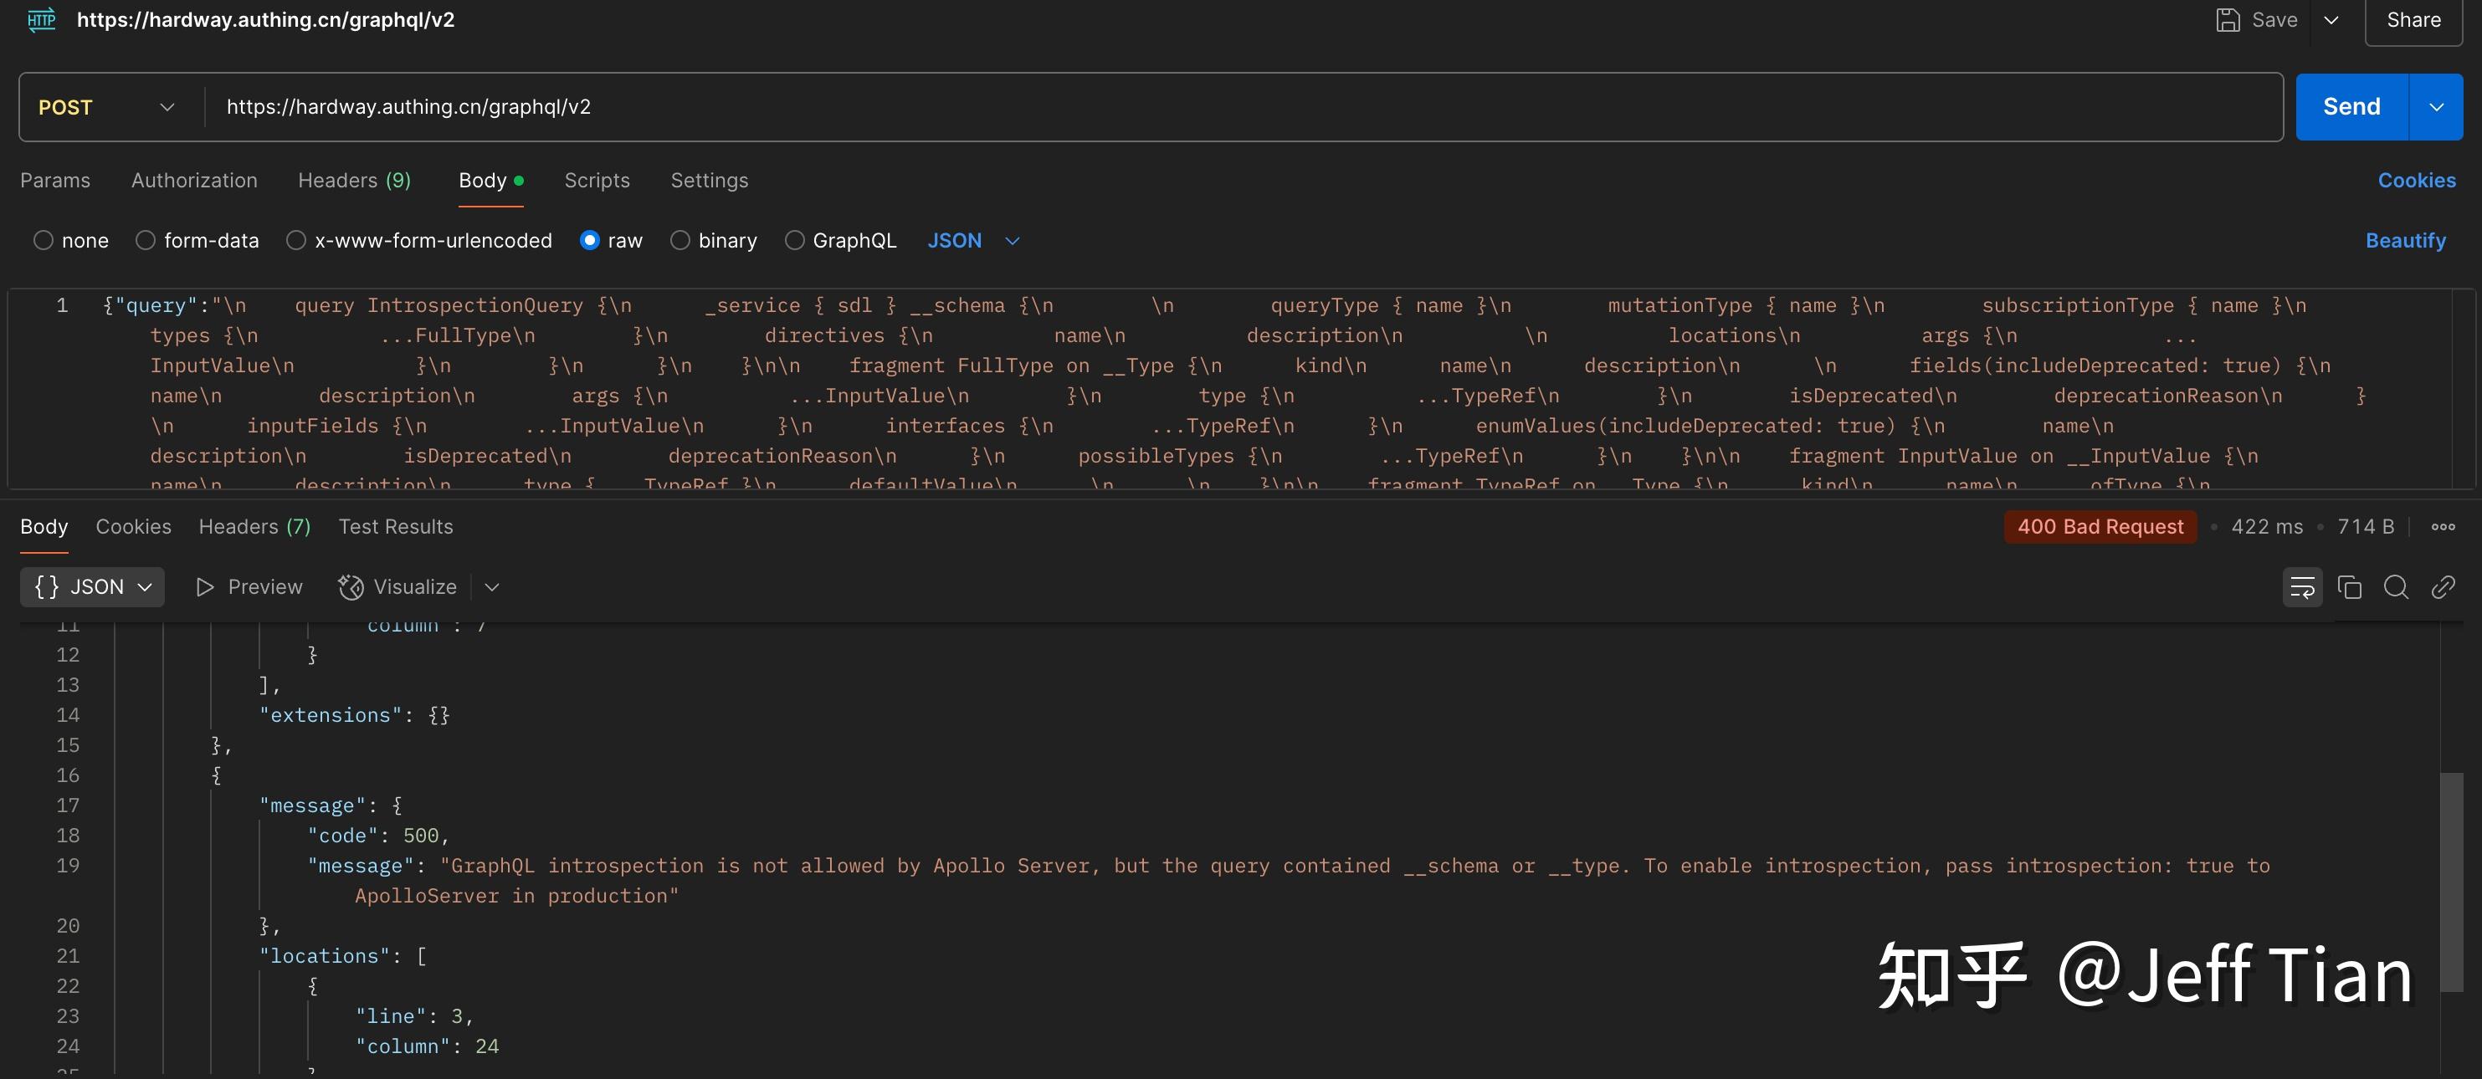Open the JSON body format dropdown
The height and width of the screenshot is (1079, 2482).
pos(973,241)
